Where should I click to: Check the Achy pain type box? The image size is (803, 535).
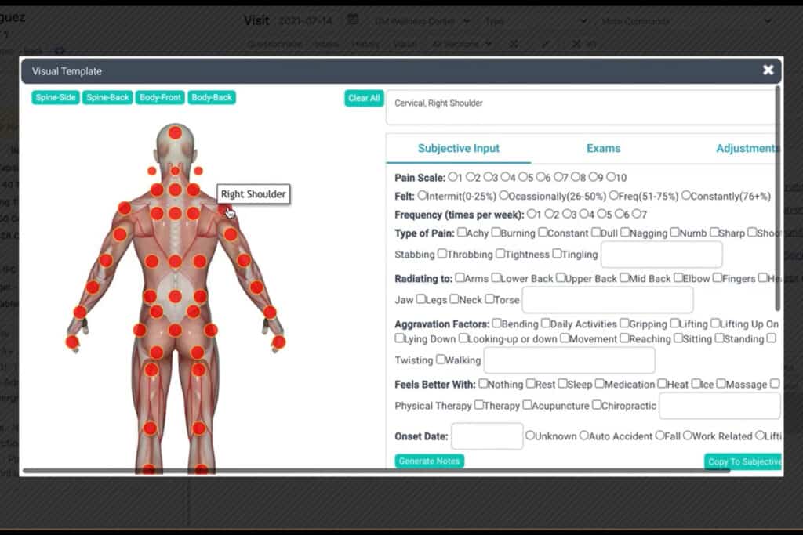coord(462,233)
